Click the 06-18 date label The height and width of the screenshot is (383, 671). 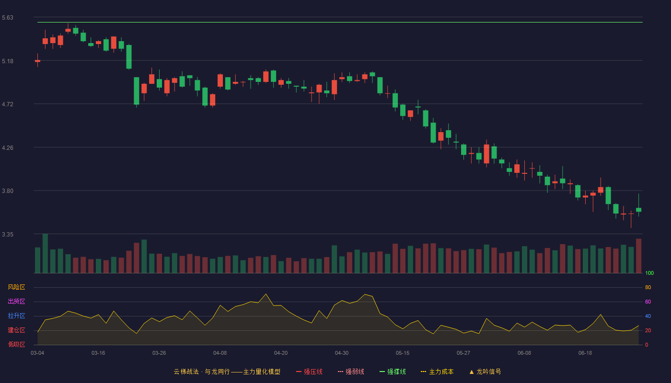tap(585, 353)
